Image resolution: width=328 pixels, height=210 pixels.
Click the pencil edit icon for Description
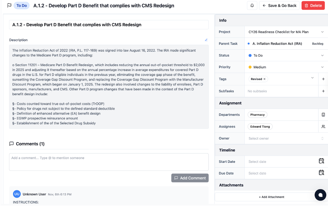206,40
